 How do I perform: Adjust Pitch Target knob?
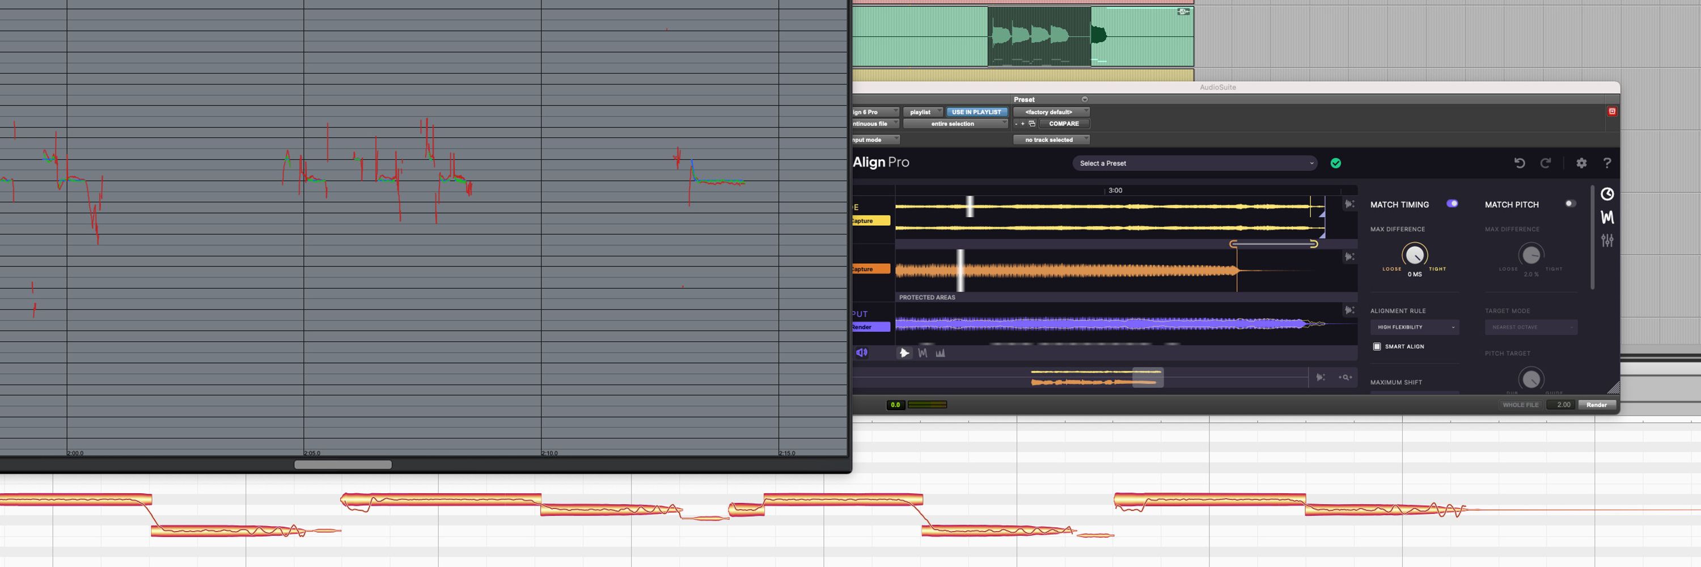1531,379
